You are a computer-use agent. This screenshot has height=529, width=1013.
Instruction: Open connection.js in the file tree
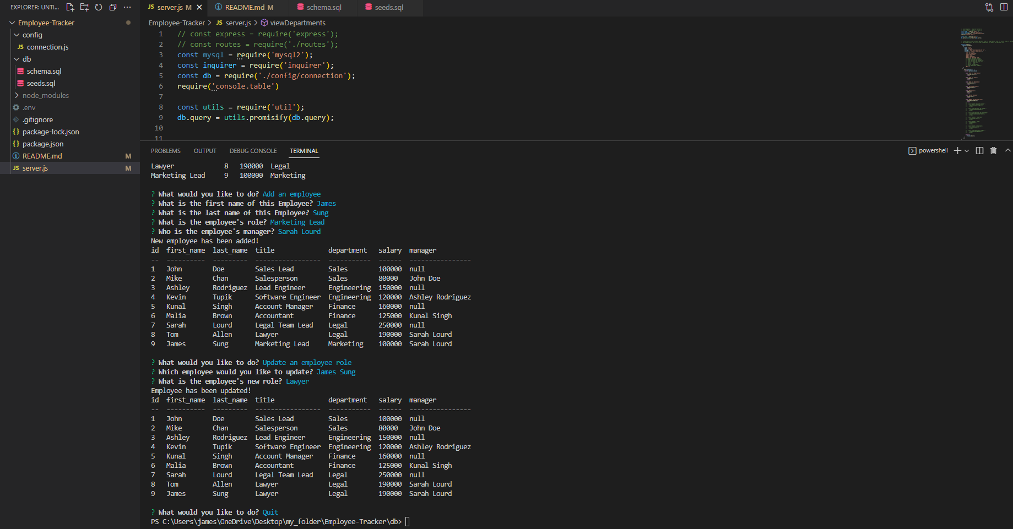click(x=47, y=47)
